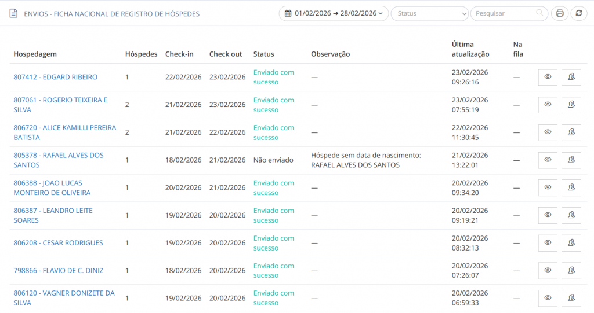Click the Hospedagem column header

point(35,54)
